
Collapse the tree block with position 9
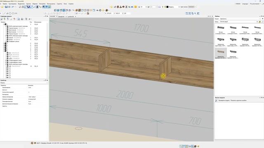[x=4, y=51]
